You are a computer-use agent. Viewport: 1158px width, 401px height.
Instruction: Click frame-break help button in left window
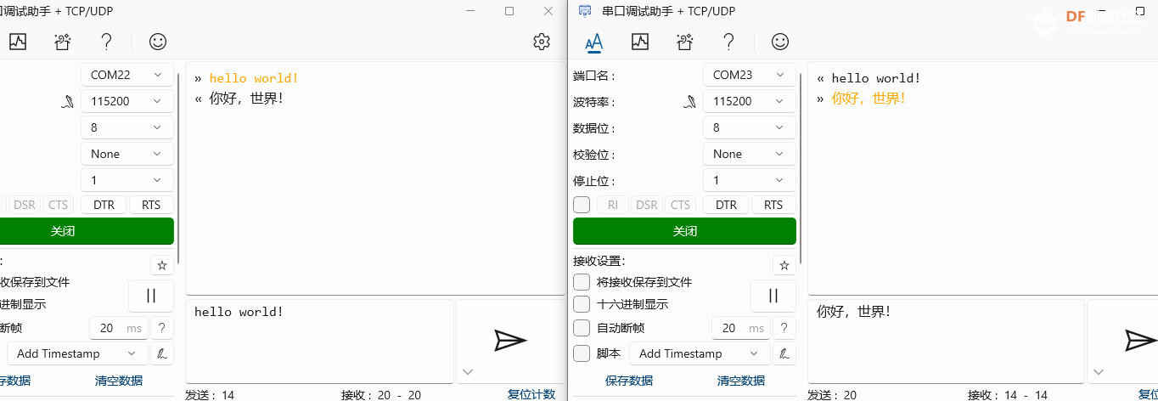pyautogui.click(x=161, y=328)
